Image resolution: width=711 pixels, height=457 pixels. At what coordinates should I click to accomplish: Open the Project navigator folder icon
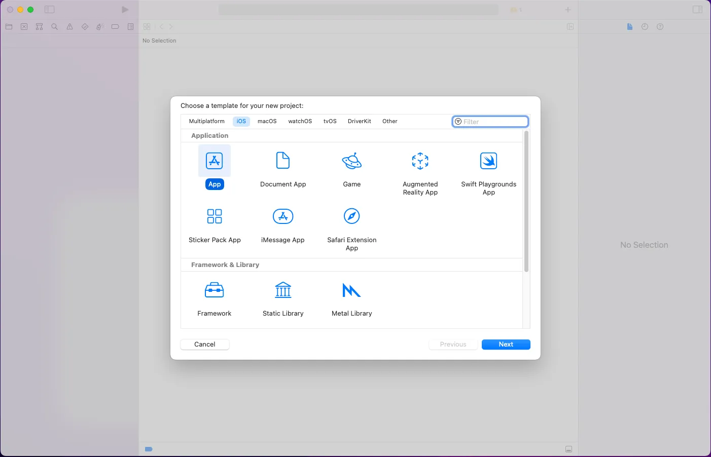coord(9,26)
